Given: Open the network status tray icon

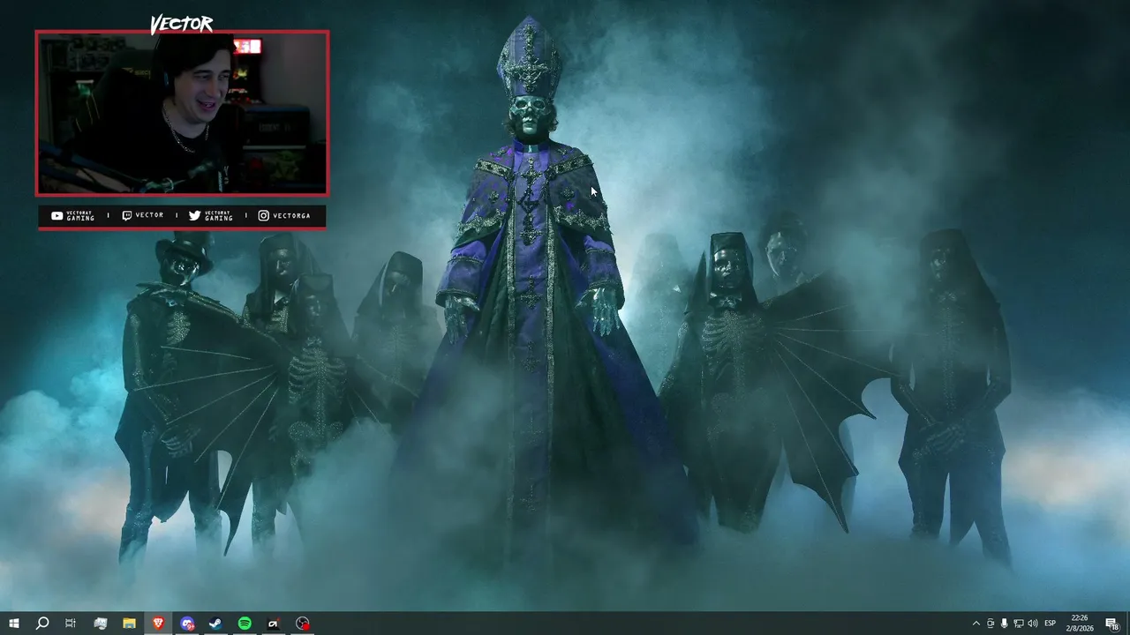Looking at the screenshot, I should click(1019, 624).
